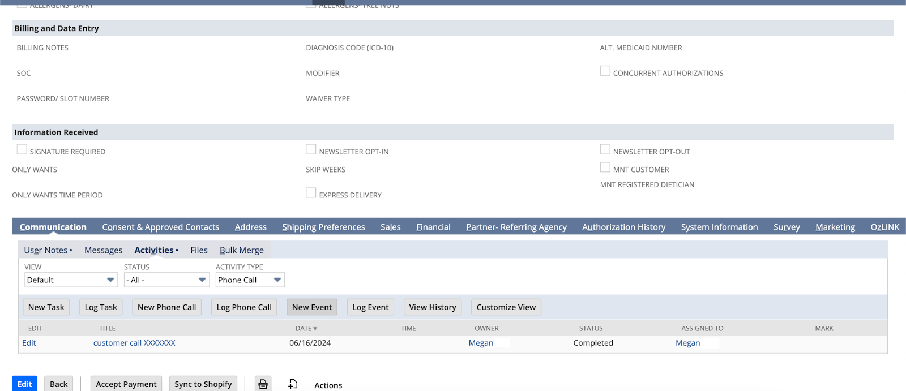Open the Authorization History tab
The image size is (906, 391).
point(623,227)
